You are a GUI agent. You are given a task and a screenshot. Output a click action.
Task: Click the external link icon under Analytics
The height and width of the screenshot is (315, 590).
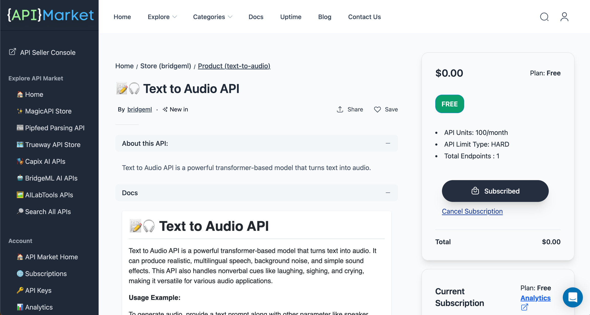[524, 307]
